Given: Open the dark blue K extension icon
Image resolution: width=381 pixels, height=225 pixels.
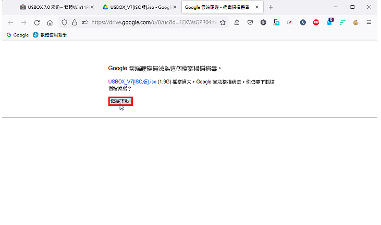Looking at the screenshot, I should point(303,22).
